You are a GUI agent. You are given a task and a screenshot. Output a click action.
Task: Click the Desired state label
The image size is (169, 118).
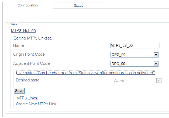tap(27, 80)
